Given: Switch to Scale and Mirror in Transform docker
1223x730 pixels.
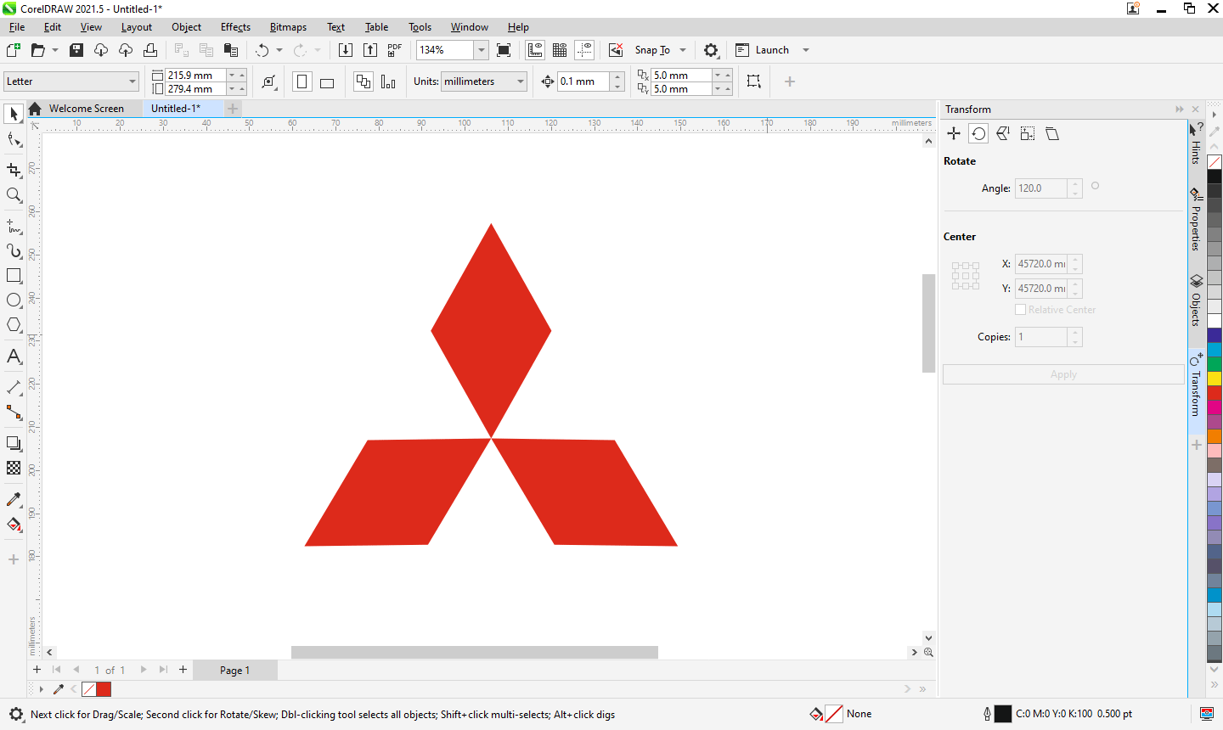Looking at the screenshot, I should pyautogui.click(x=1003, y=133).
